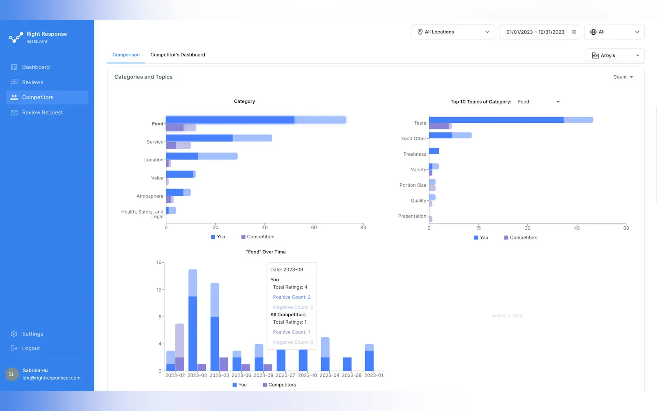
Task: Open the Count metric dropdown
Action: [623, 77]
